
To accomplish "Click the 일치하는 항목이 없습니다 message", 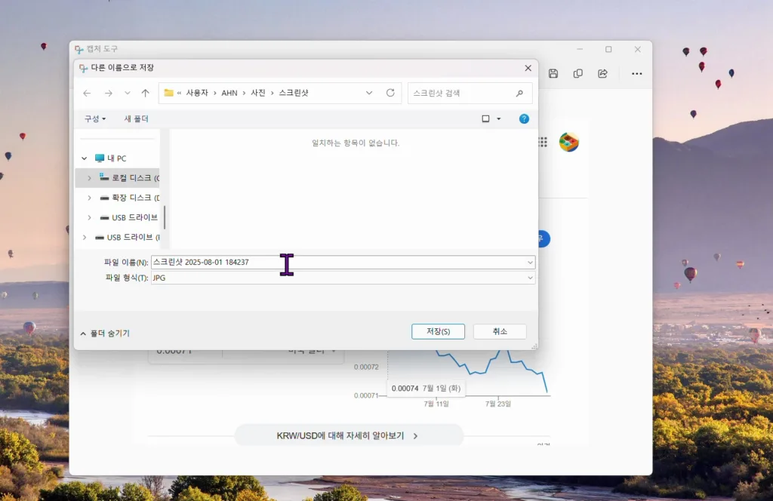I will pos(356,143).
